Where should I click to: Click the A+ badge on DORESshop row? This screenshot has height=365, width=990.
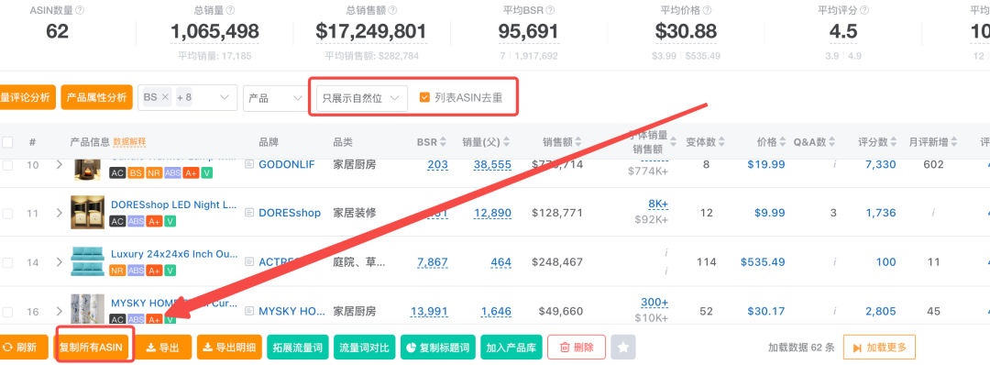[x=153, y=221]
